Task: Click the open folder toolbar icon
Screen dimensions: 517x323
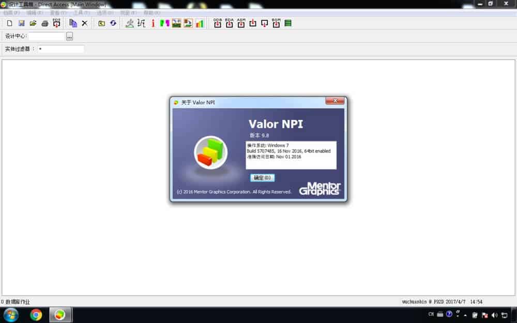Action: [33, 23]
